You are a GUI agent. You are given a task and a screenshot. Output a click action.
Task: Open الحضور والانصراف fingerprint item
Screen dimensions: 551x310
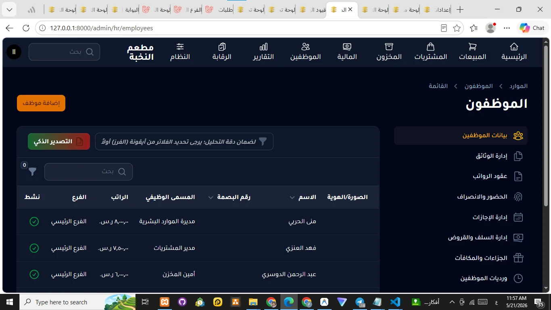[x=461, y=197]
